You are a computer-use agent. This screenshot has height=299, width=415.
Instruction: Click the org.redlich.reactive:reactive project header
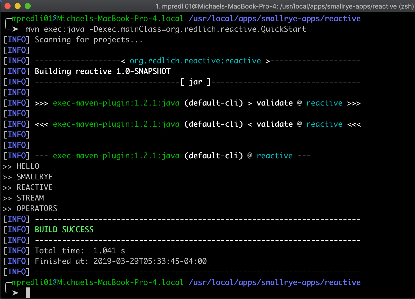(195, 60)
